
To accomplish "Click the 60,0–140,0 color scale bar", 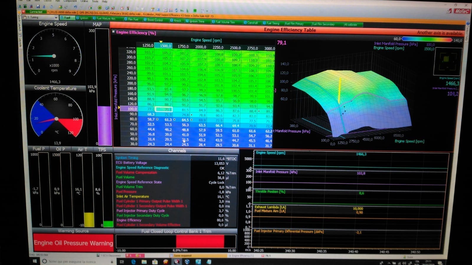I will 427,39.
